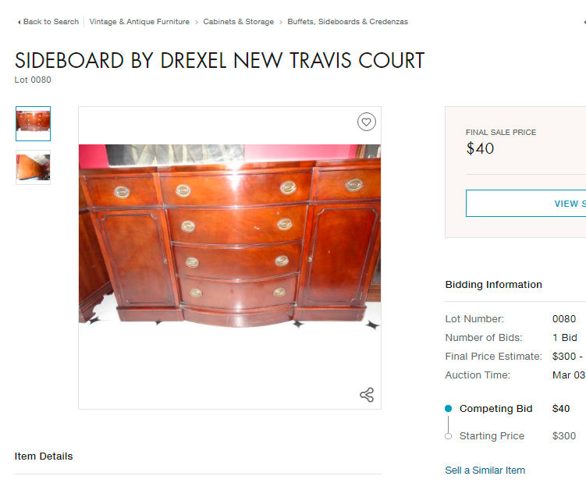Select the second sideboard thumbnail
The height and width of the screenshot is (483, 586).
(x=33, y=168)
